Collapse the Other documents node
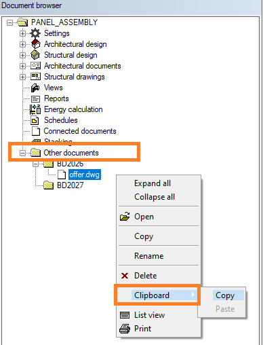 pos(22,153)
